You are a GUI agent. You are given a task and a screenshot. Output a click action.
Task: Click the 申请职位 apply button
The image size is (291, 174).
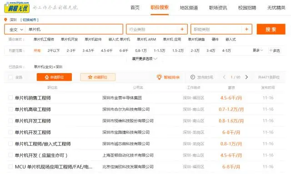pyautogui.click(x=54, y=77)
